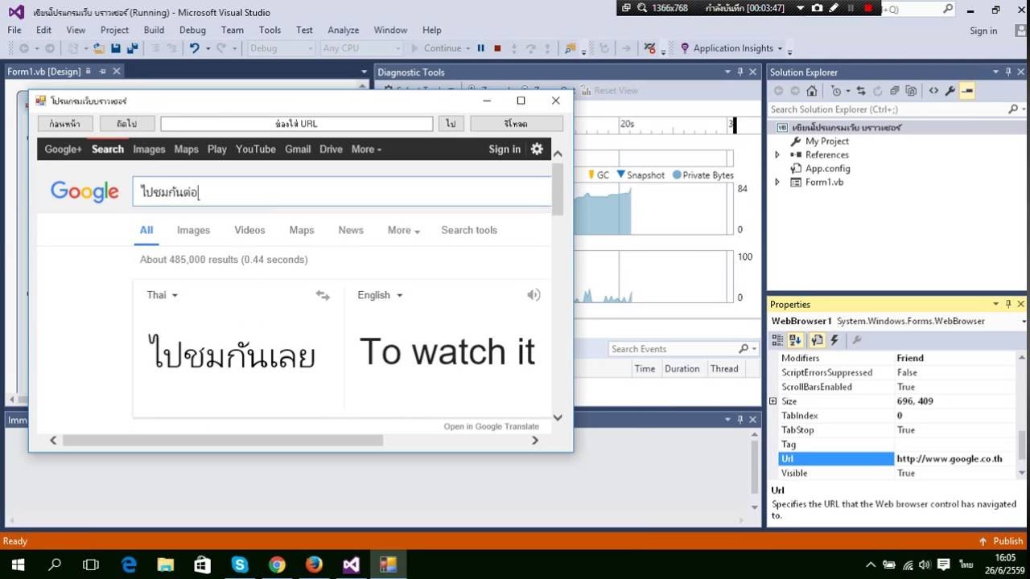Open the Thai source language dropdown
The height and width of the screenshot is (579, 1030).
[162, 295]
